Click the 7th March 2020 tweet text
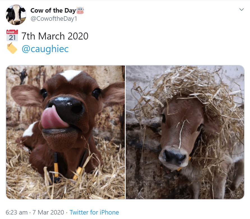The height and width of the screenshot is (219, 250). tap(55, 36)
